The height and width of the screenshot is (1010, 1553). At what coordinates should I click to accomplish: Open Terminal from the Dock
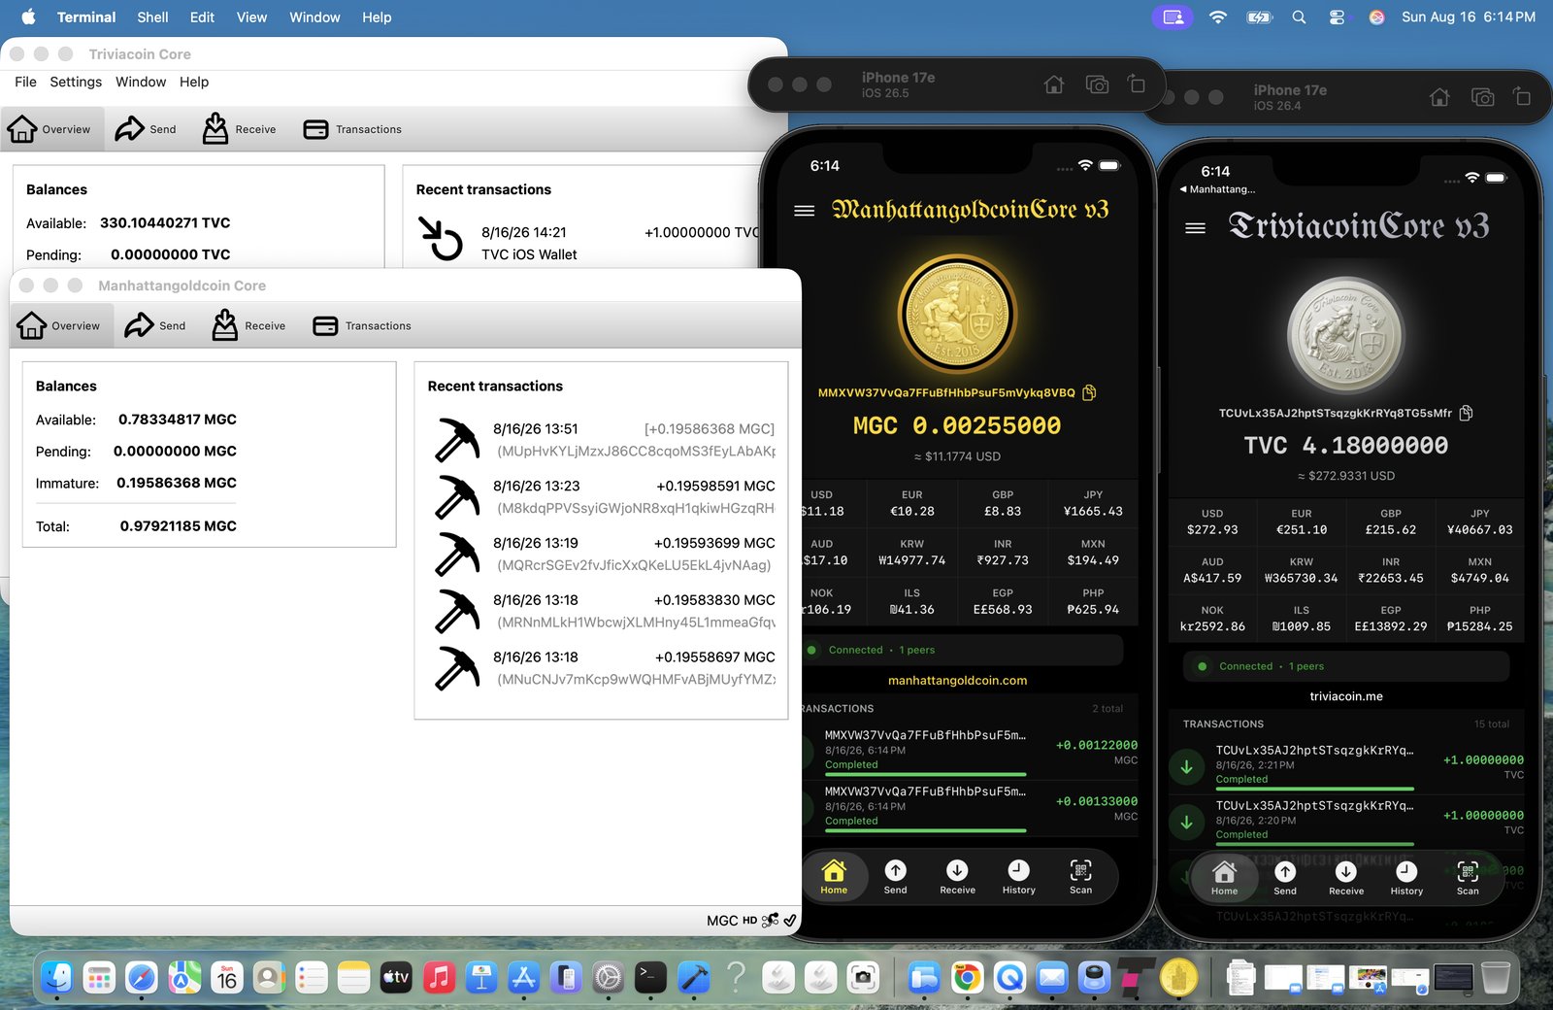tap(650, 977)
